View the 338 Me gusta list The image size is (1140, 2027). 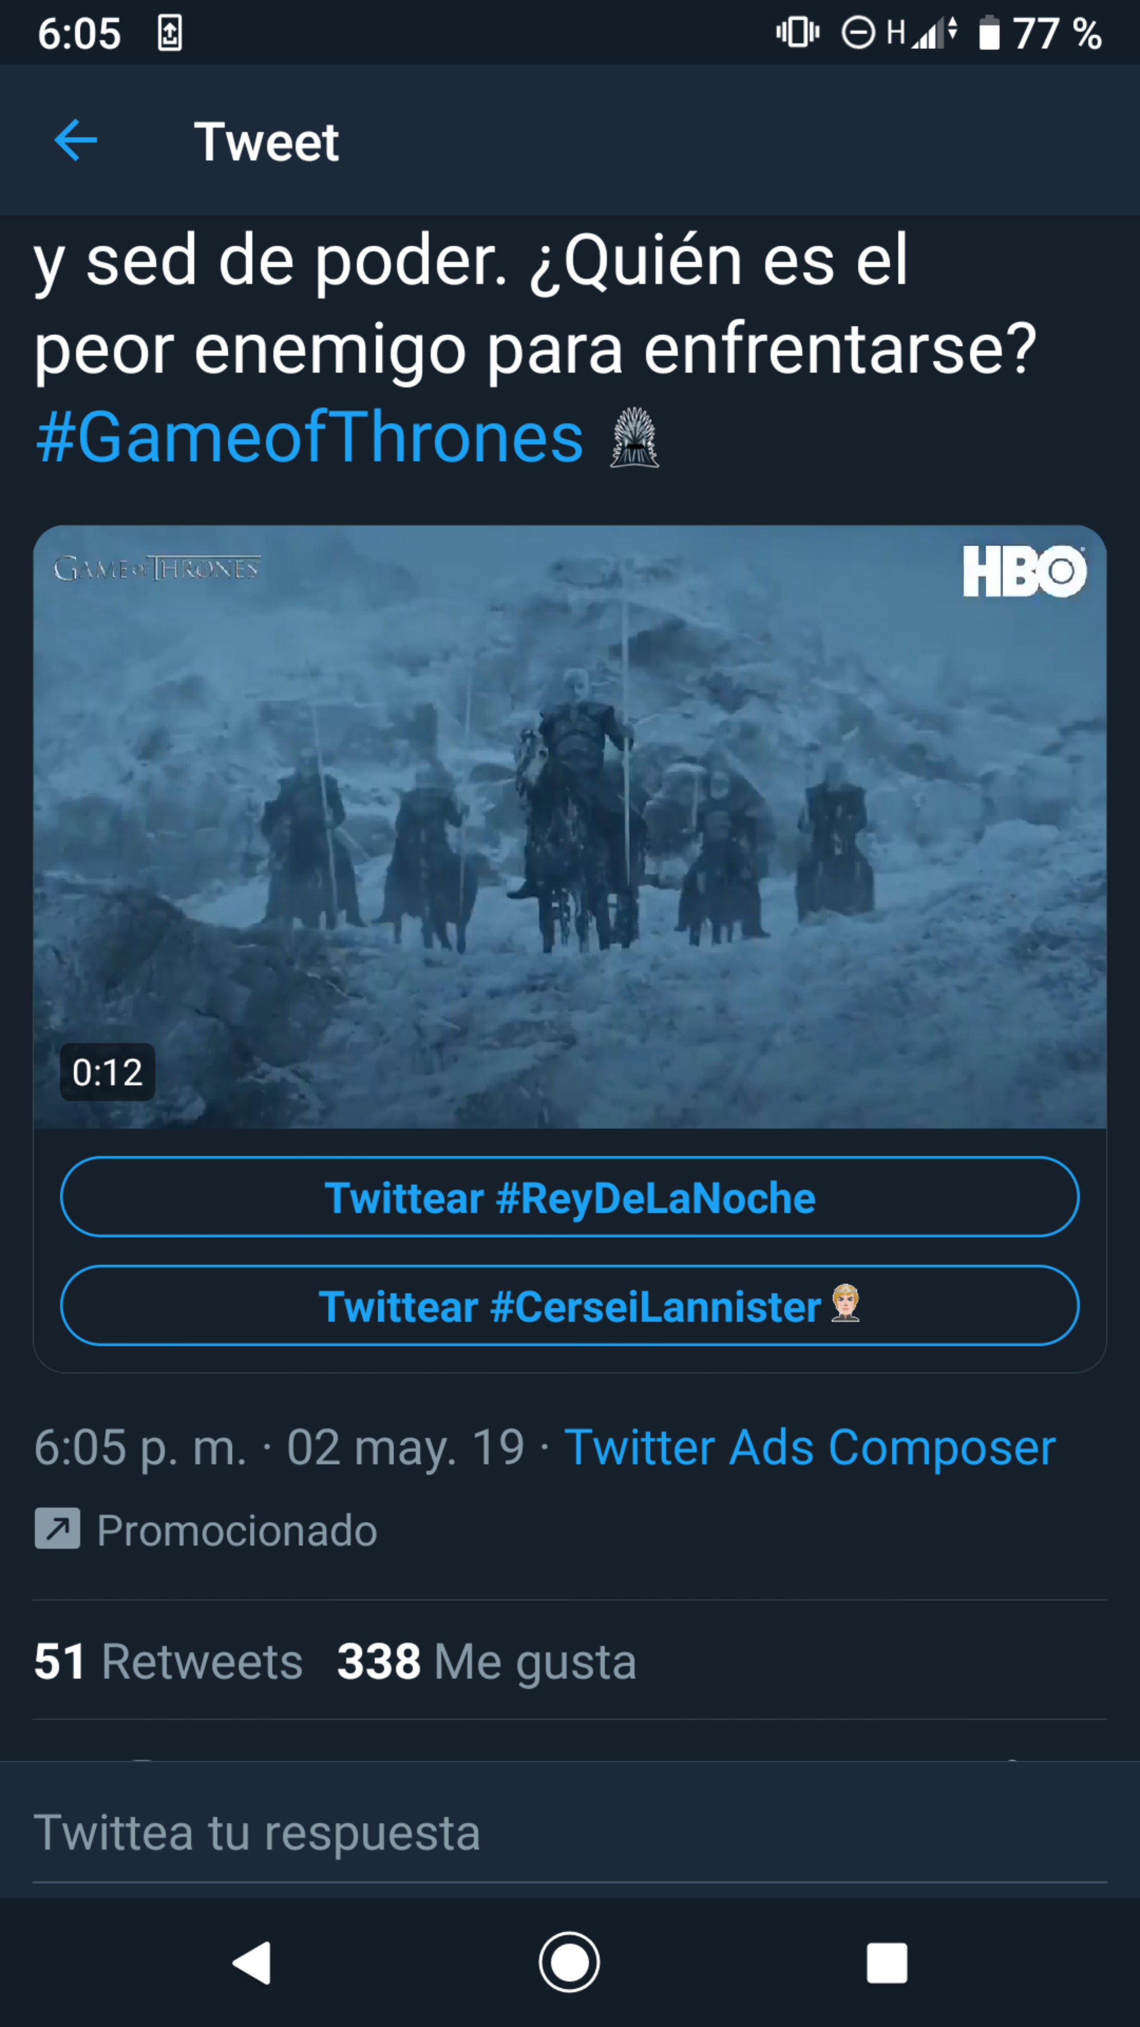point(486,1661)
